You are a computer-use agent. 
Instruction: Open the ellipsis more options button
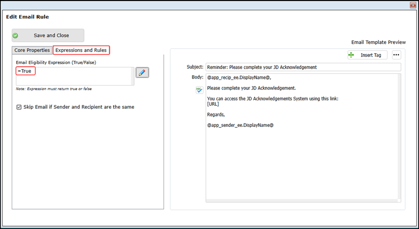pos(396,55)
